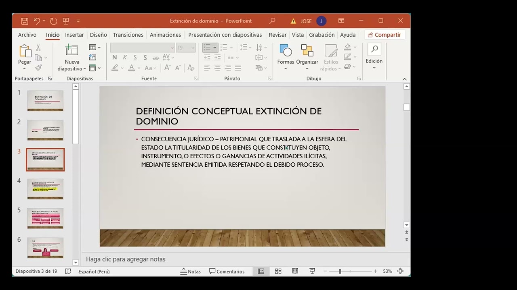Switch to the Animaciones tab
The image size is (517, 290).
(x=165, y=35)
